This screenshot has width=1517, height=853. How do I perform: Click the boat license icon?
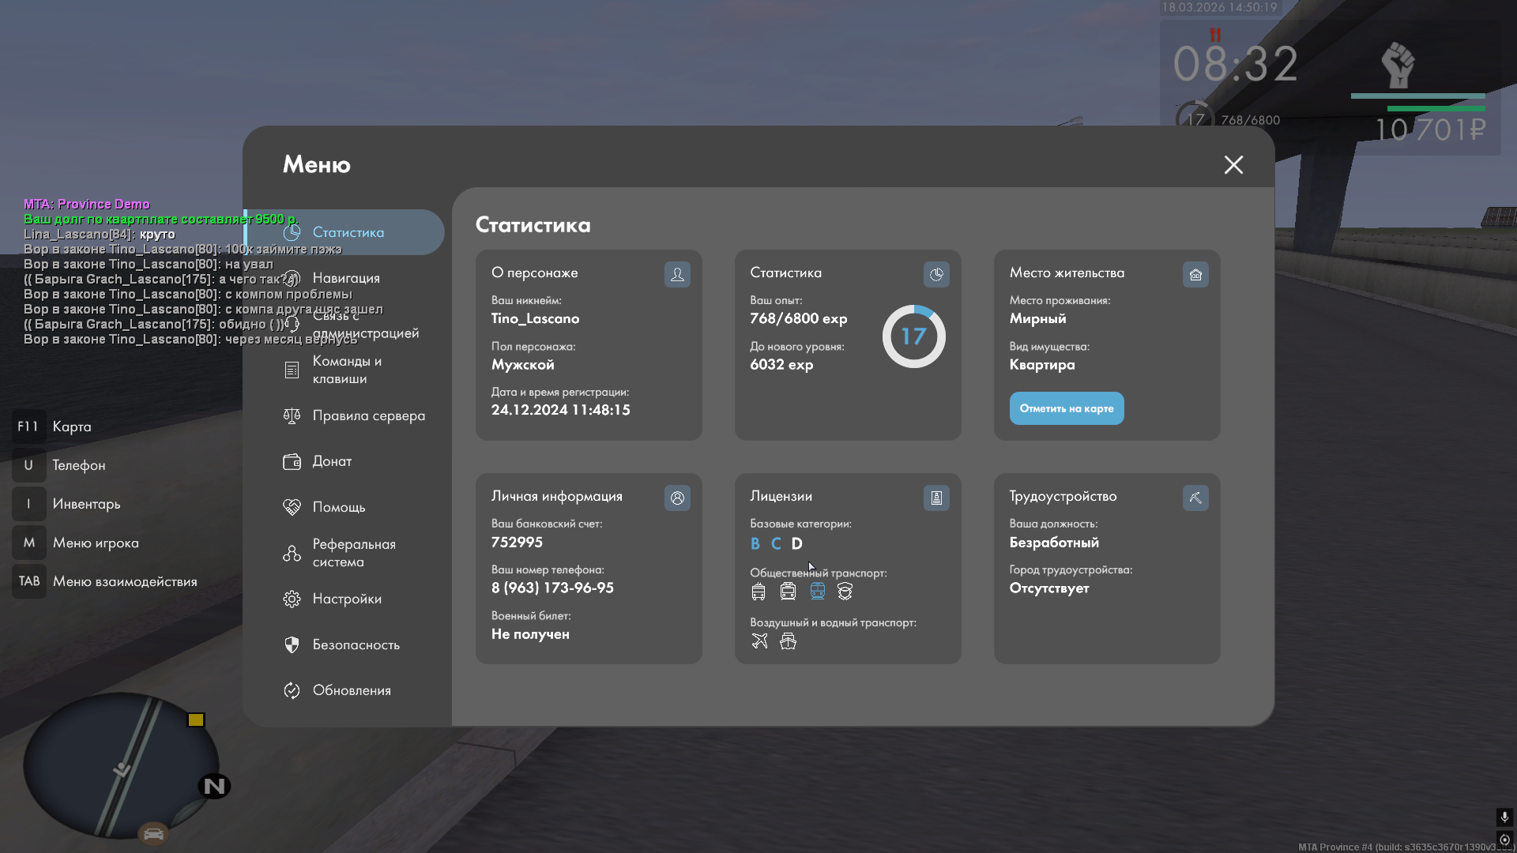tap(788, 641)
